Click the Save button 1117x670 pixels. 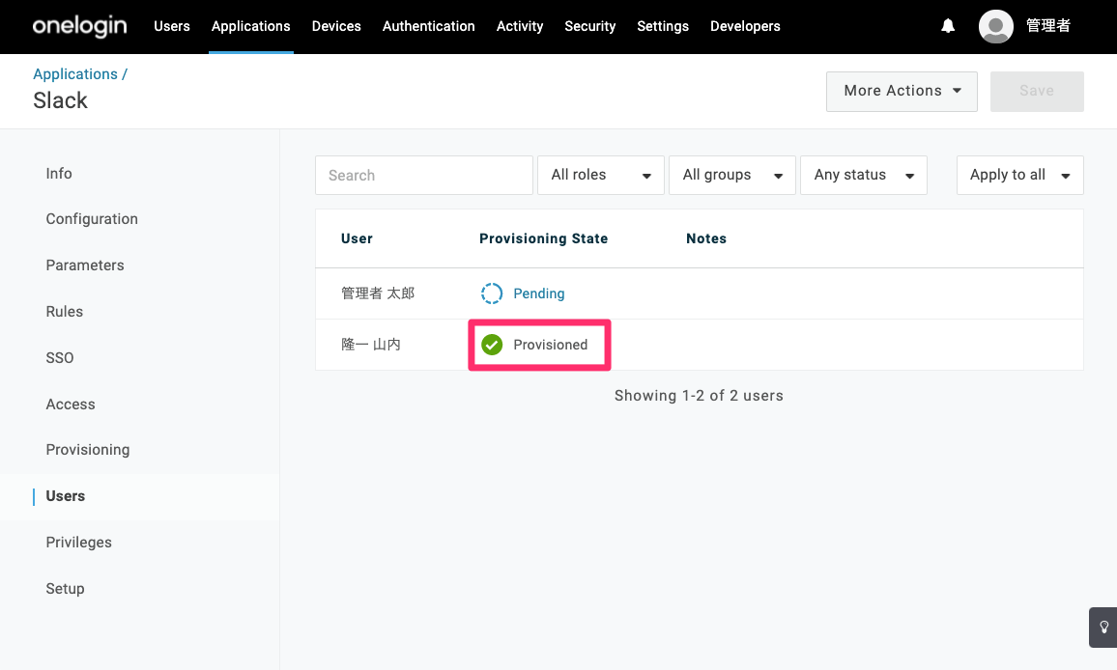pos(1037,91)
